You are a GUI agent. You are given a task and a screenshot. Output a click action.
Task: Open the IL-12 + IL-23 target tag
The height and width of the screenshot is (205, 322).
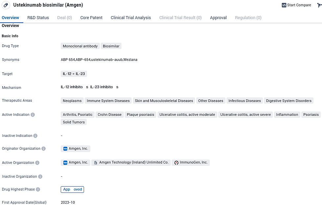(x=74, y=74)
